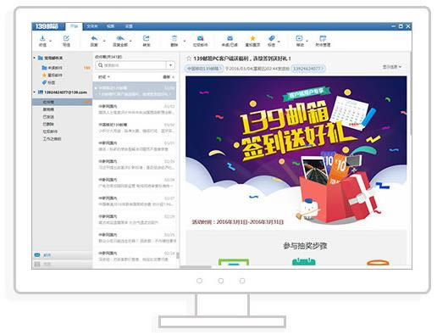The image size is (437, 335).
Task: Click the Receive mail toolbar icon
Action: click(42, 38)
